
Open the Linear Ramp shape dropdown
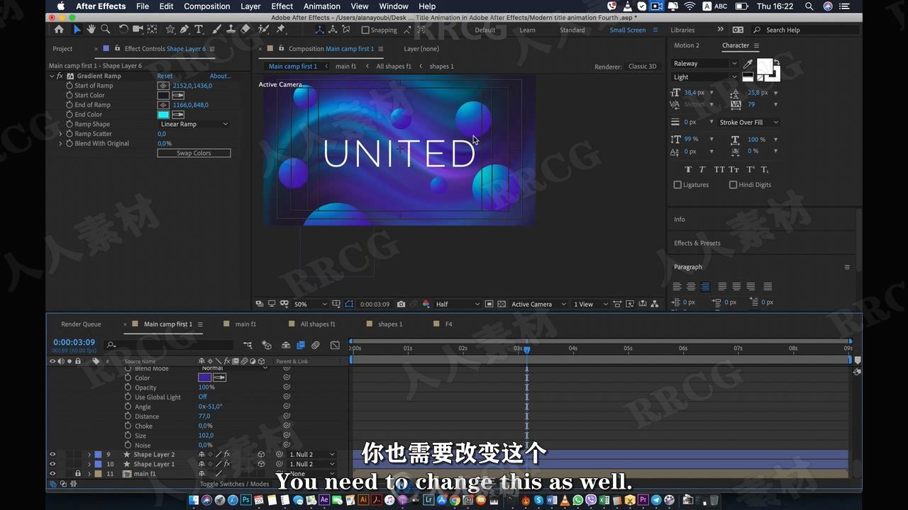tap(194, 124)
